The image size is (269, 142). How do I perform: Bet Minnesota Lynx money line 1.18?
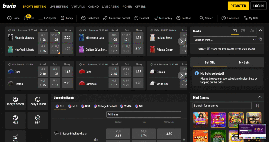coord(138,37)
